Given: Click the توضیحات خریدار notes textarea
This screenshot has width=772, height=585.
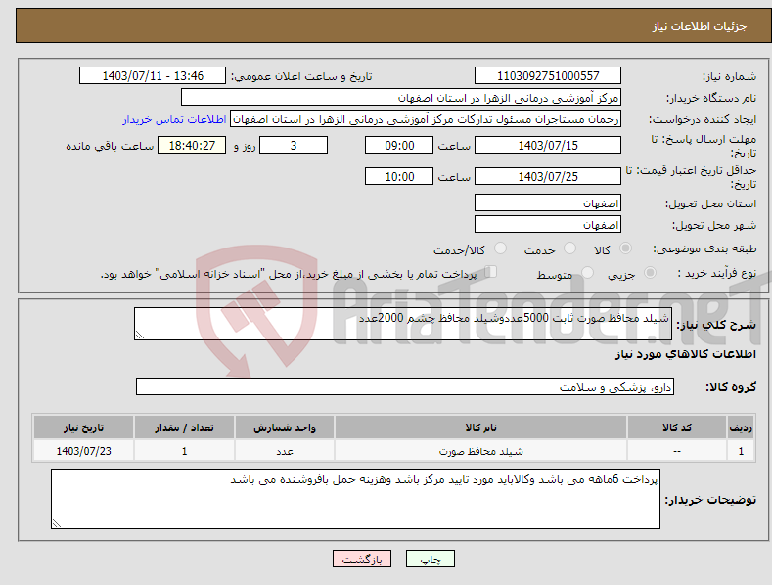Looking at the screenshot, I should point(355,499).
